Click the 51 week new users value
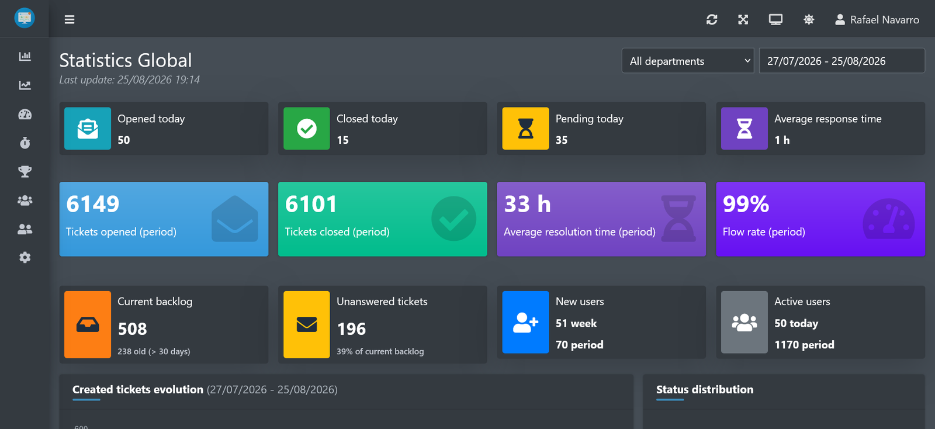Viewport: 935px width, 429px height. point(576,323)
